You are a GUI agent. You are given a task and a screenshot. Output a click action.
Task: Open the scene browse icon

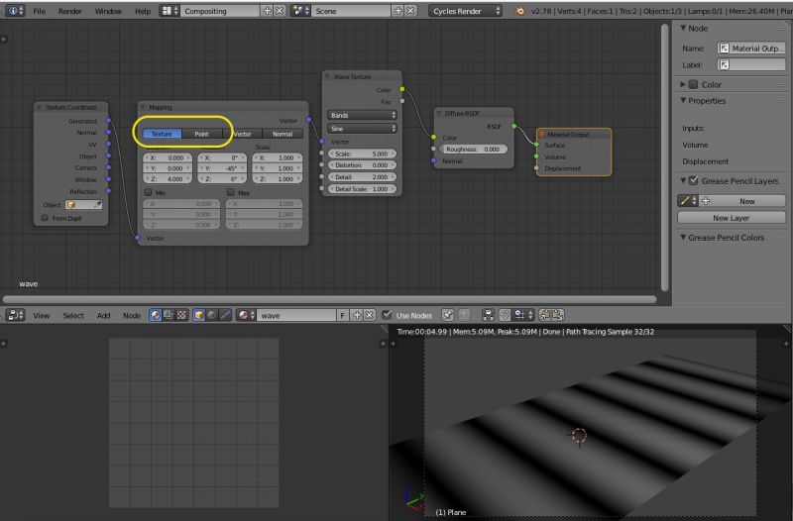pos(300,11)
